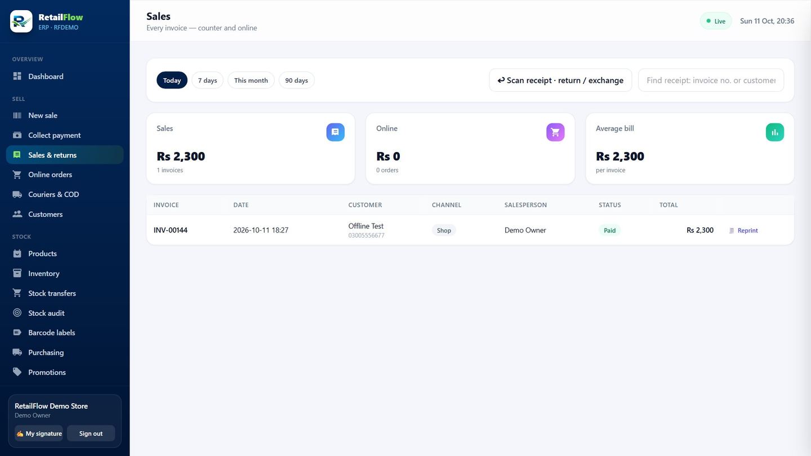This screenshot has width=811, height=456.
Task: Click the Inventory box icon
Action: pyautogui.click(x=17, y=273)
